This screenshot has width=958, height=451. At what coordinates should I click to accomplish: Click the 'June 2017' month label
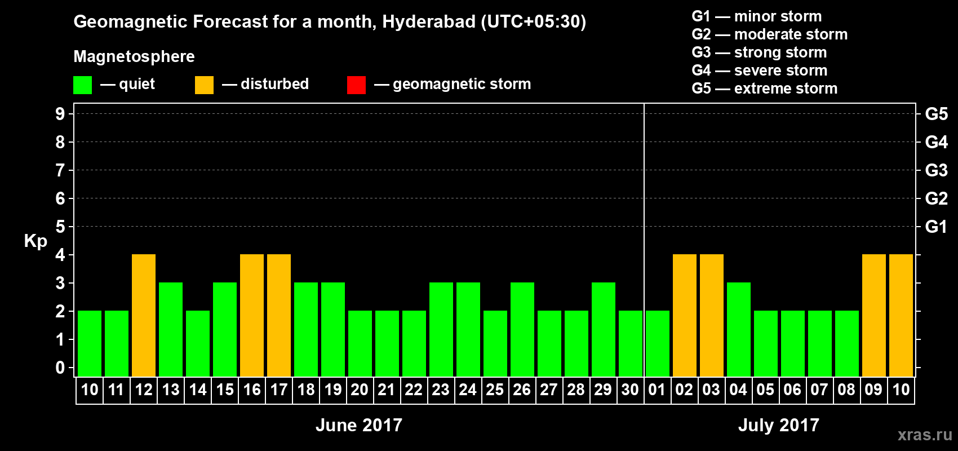[359, 425]
